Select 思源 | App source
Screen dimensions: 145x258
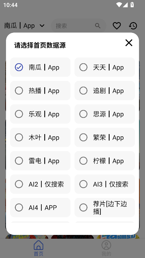[105, 114]
